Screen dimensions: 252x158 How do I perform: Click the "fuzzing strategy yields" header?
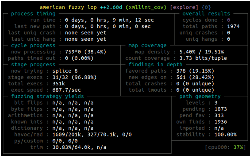[x=47, y=97]
